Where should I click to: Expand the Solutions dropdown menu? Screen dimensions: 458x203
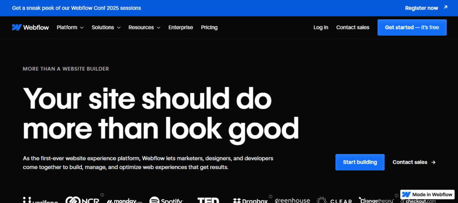click(x=106, y=27)
